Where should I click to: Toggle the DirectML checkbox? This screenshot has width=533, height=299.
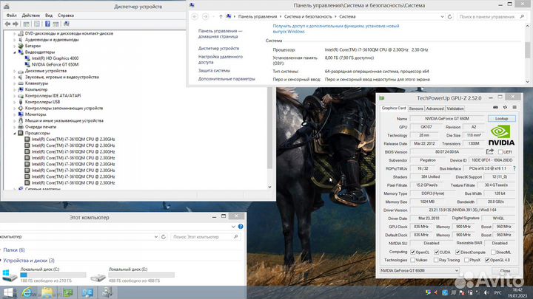point(493,252)
